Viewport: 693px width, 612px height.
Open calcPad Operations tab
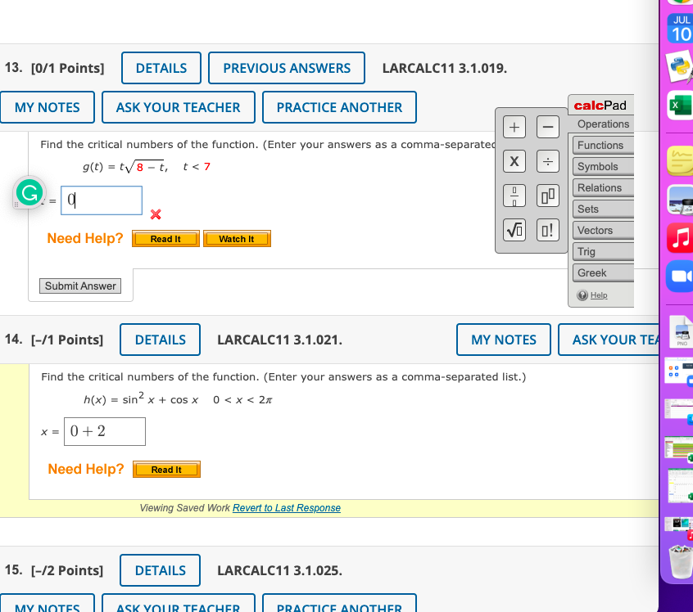[x=603, y=124]
